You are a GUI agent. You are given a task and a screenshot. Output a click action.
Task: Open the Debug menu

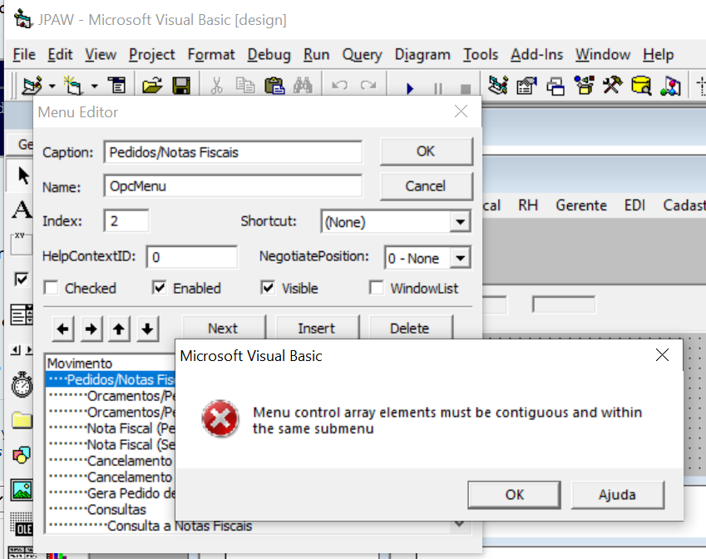(269, 55)
